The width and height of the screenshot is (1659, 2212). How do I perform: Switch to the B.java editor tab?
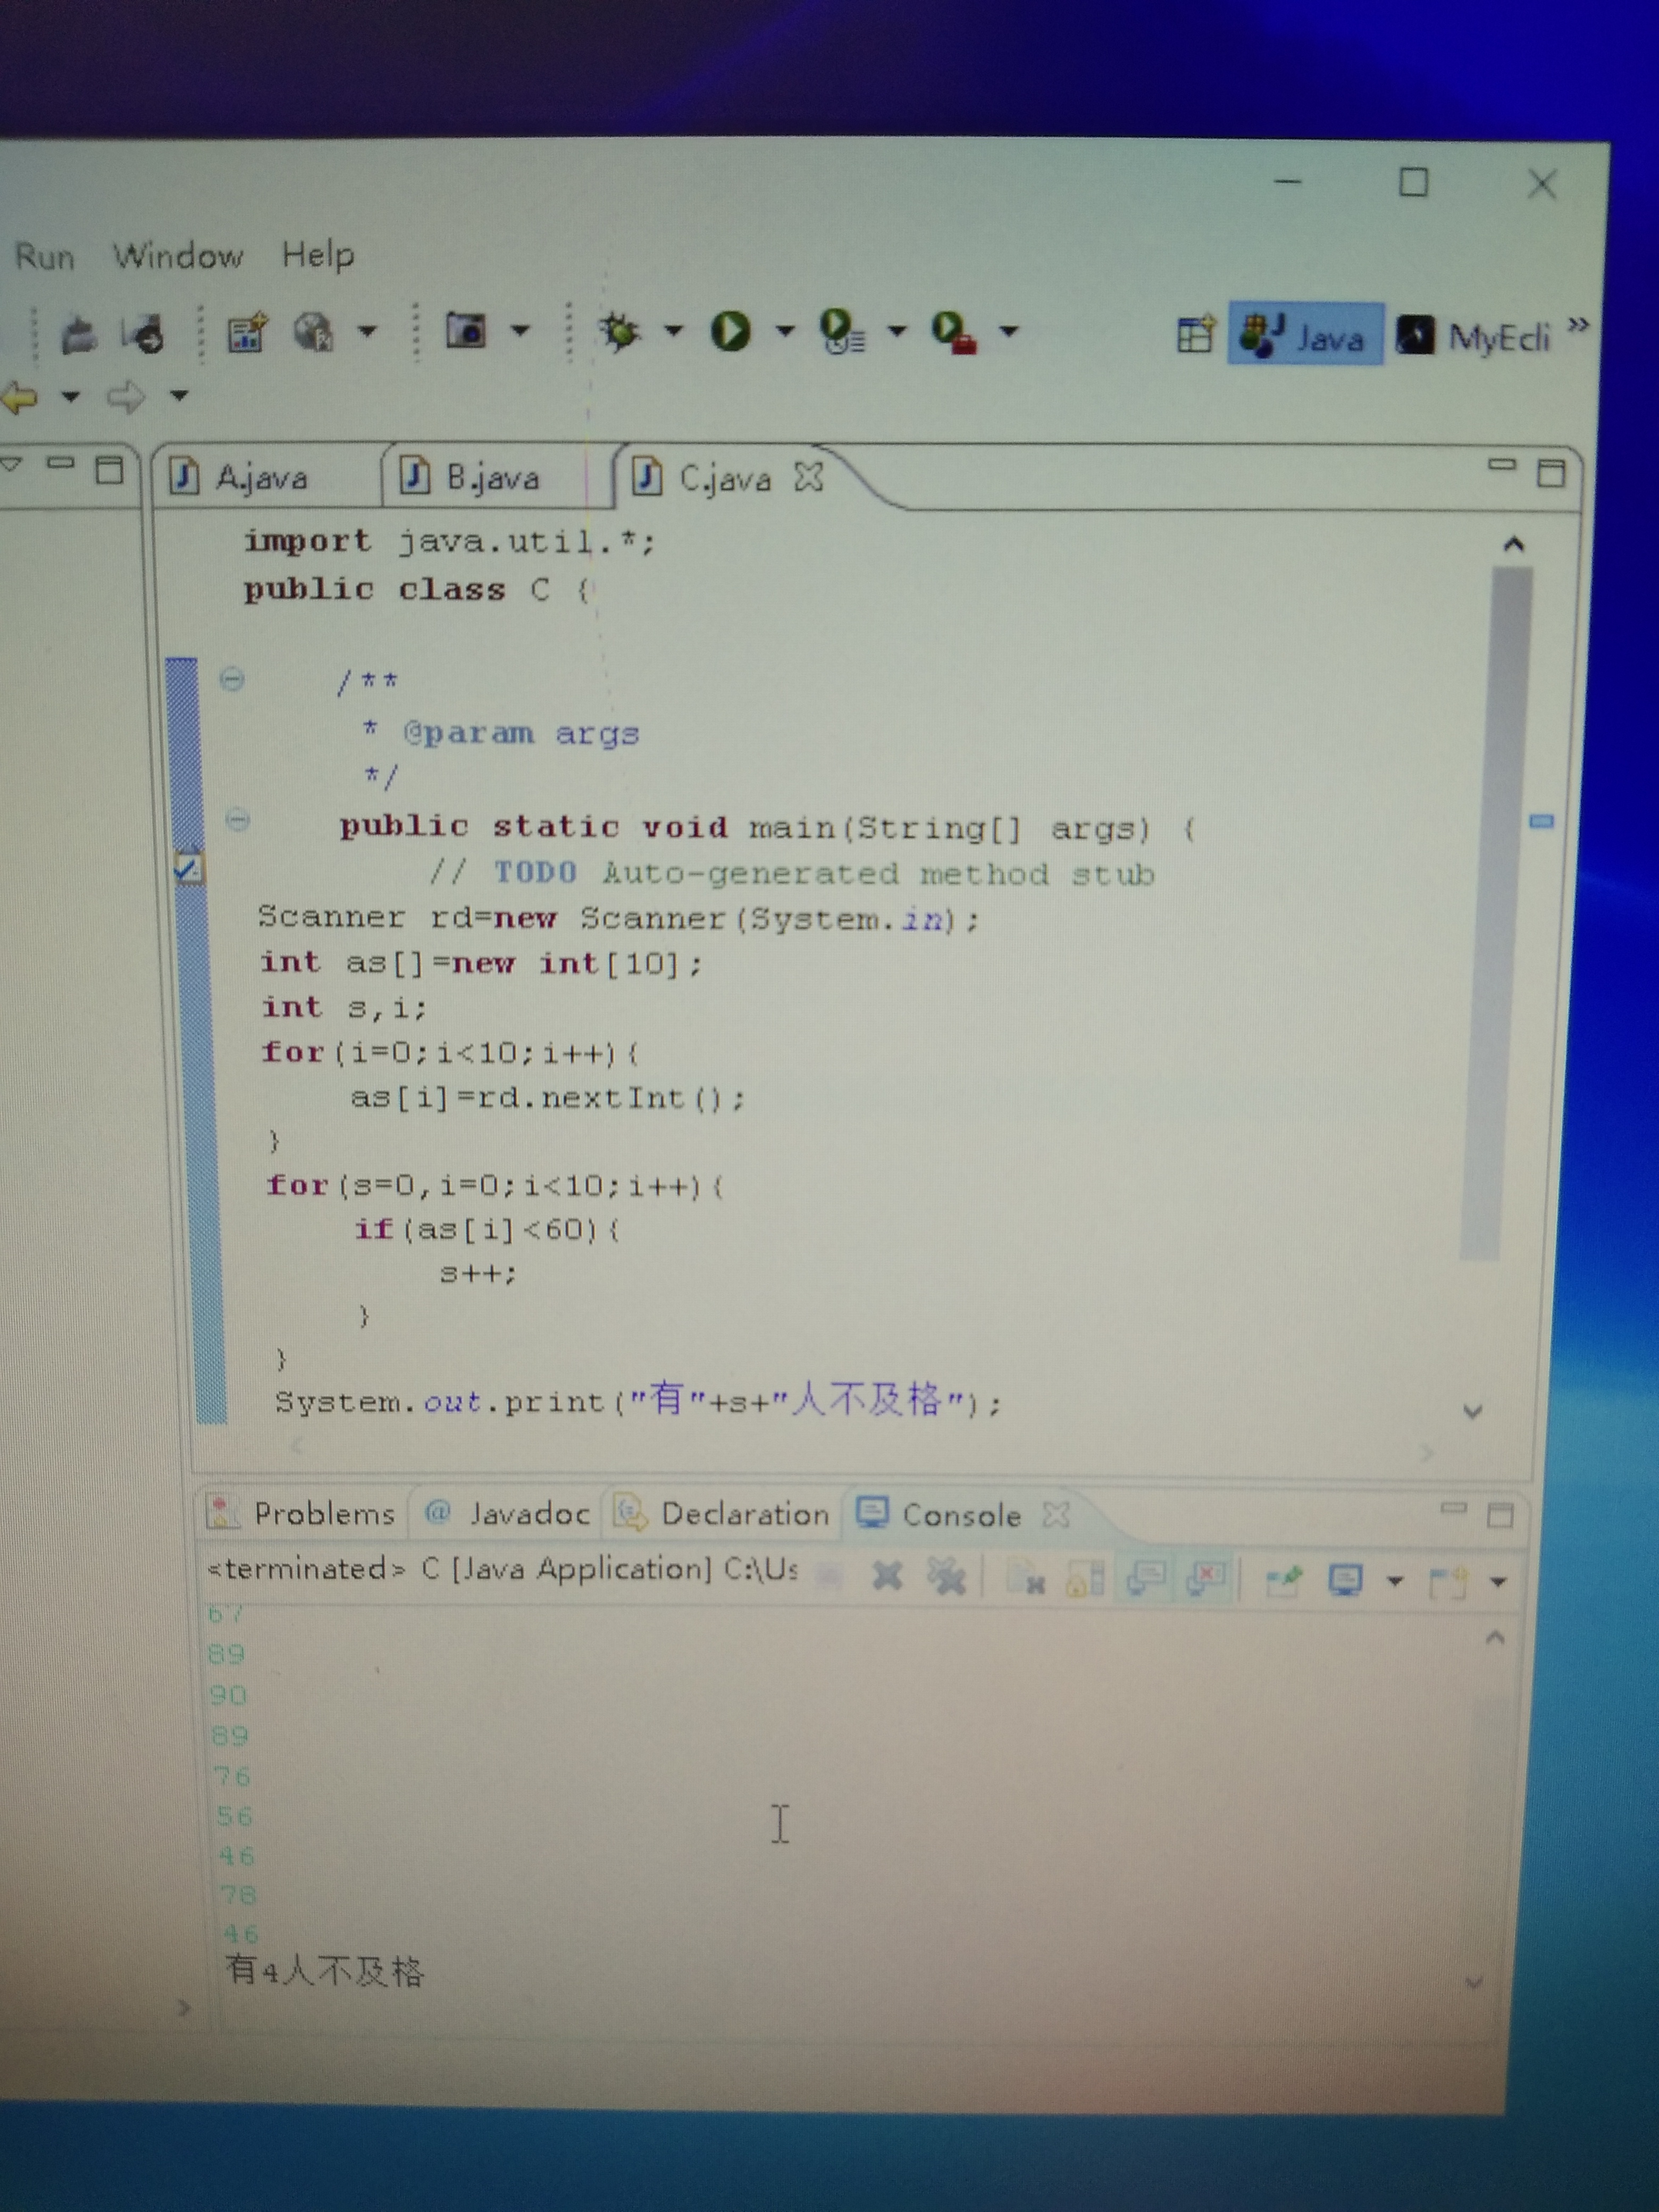point(491,478)
